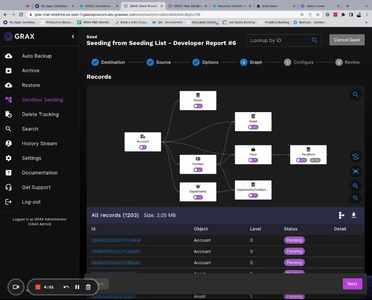Image resolution: width=372 pixels, height=300 pixels.
Task: Go to the Source step
Action: coord(159,62)
